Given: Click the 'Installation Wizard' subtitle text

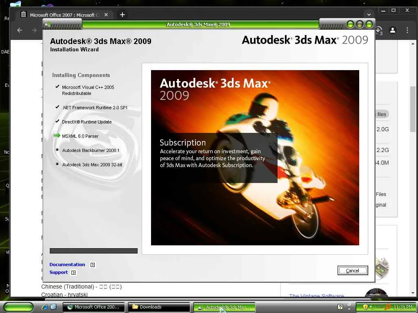Looking at the screenshot, I should point(74,49).
